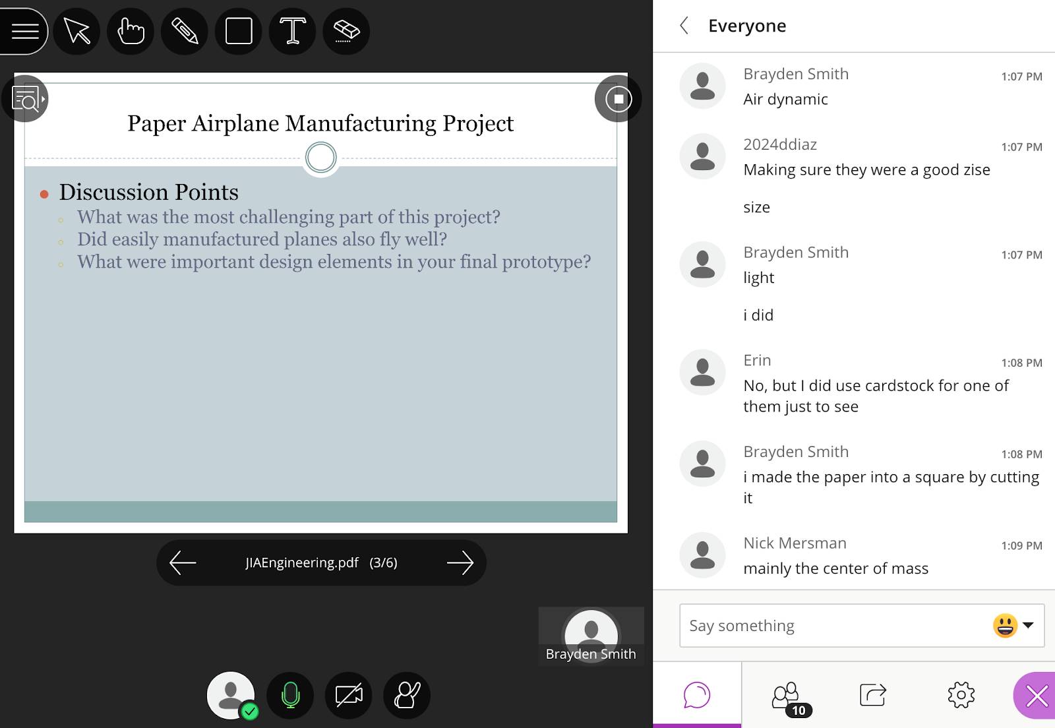The height and width of the screenshot is (728, 1055).
Task: Stop sharing the presentation file
Action: (x=618, y=99)
